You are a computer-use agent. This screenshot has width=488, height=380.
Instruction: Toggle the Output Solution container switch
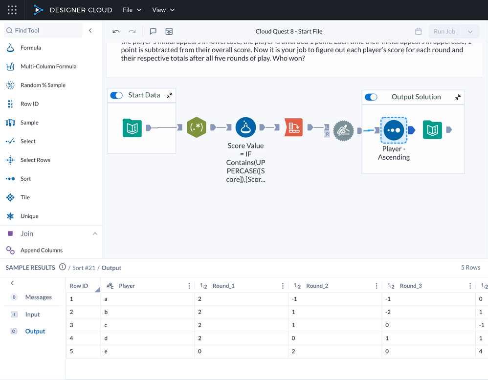pos(371,97)
